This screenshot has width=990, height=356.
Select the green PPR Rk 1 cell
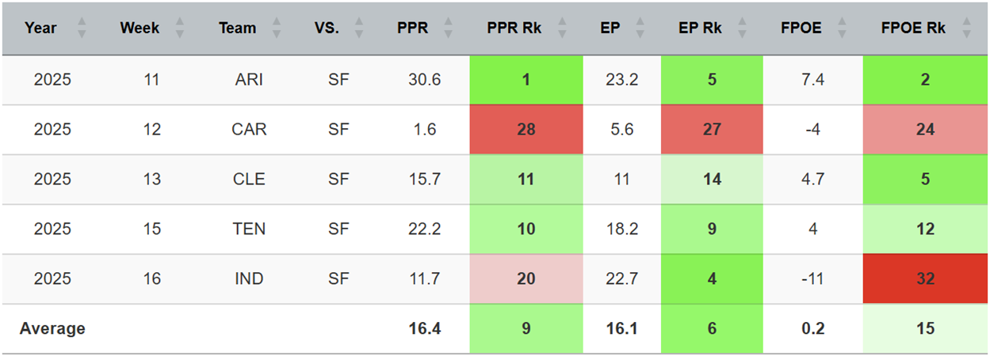(x=526, y=79)
